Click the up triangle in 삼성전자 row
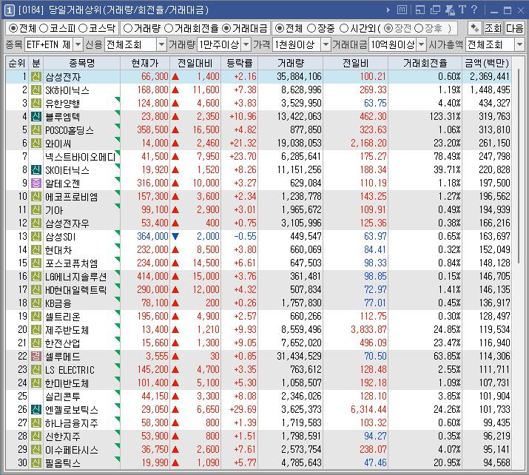Screen dimensions: 529x475 (x=175, y=77)
